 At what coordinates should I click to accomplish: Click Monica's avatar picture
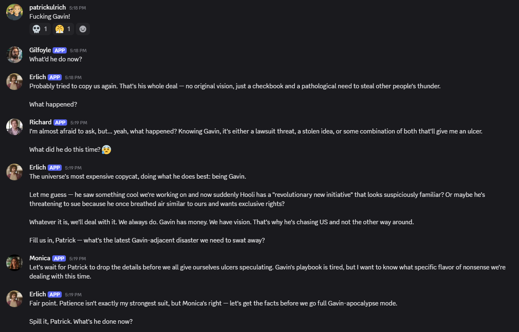[14, 263]
